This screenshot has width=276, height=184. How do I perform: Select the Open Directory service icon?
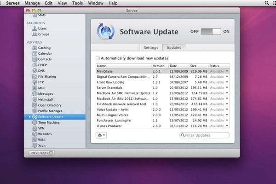tap(34, 105)
